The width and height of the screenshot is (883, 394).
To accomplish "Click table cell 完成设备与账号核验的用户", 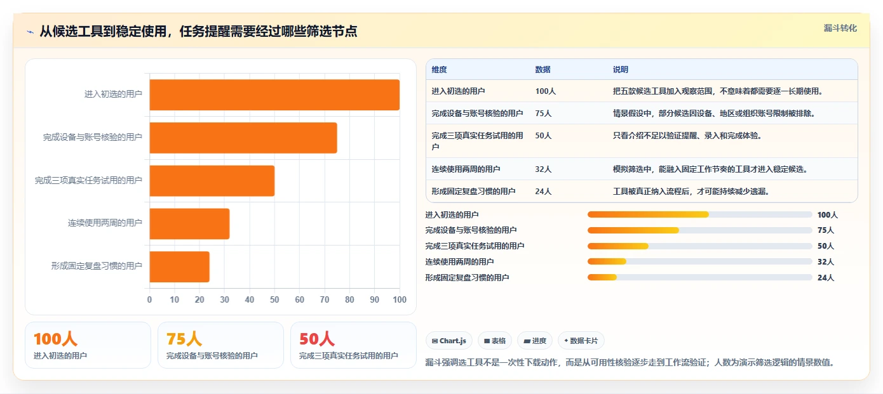I will click(477, 114).
